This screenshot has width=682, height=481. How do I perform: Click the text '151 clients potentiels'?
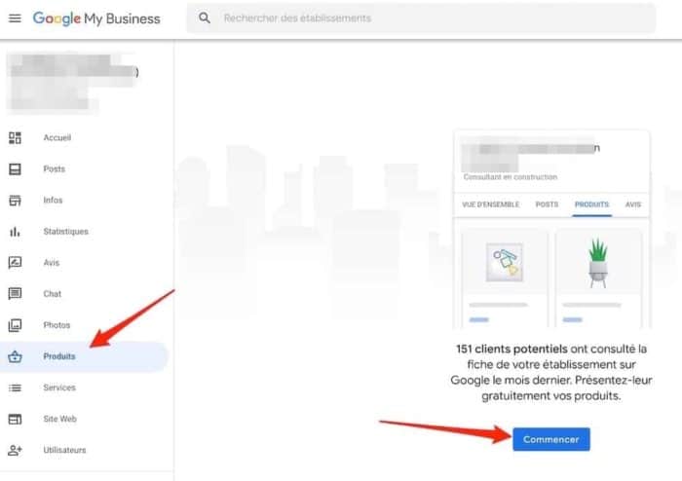coord(511,349)
